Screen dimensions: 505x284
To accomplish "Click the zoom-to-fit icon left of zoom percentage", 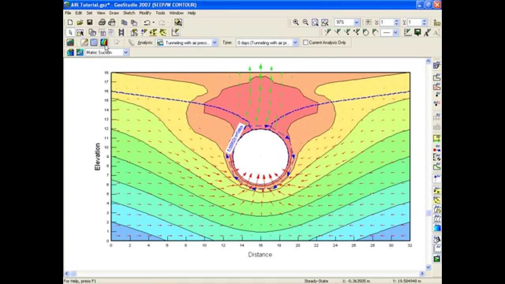I will 325,22.
